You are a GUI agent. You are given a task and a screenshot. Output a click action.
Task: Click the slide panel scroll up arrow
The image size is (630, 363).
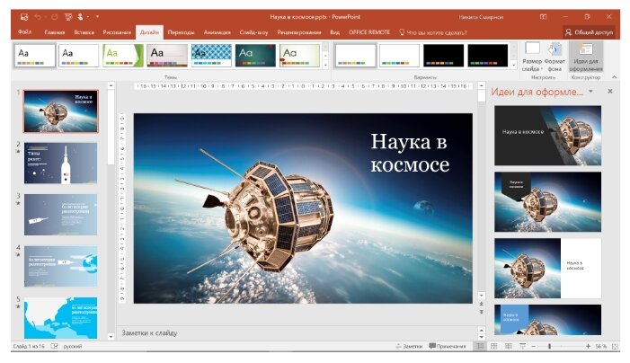point(111,85)
